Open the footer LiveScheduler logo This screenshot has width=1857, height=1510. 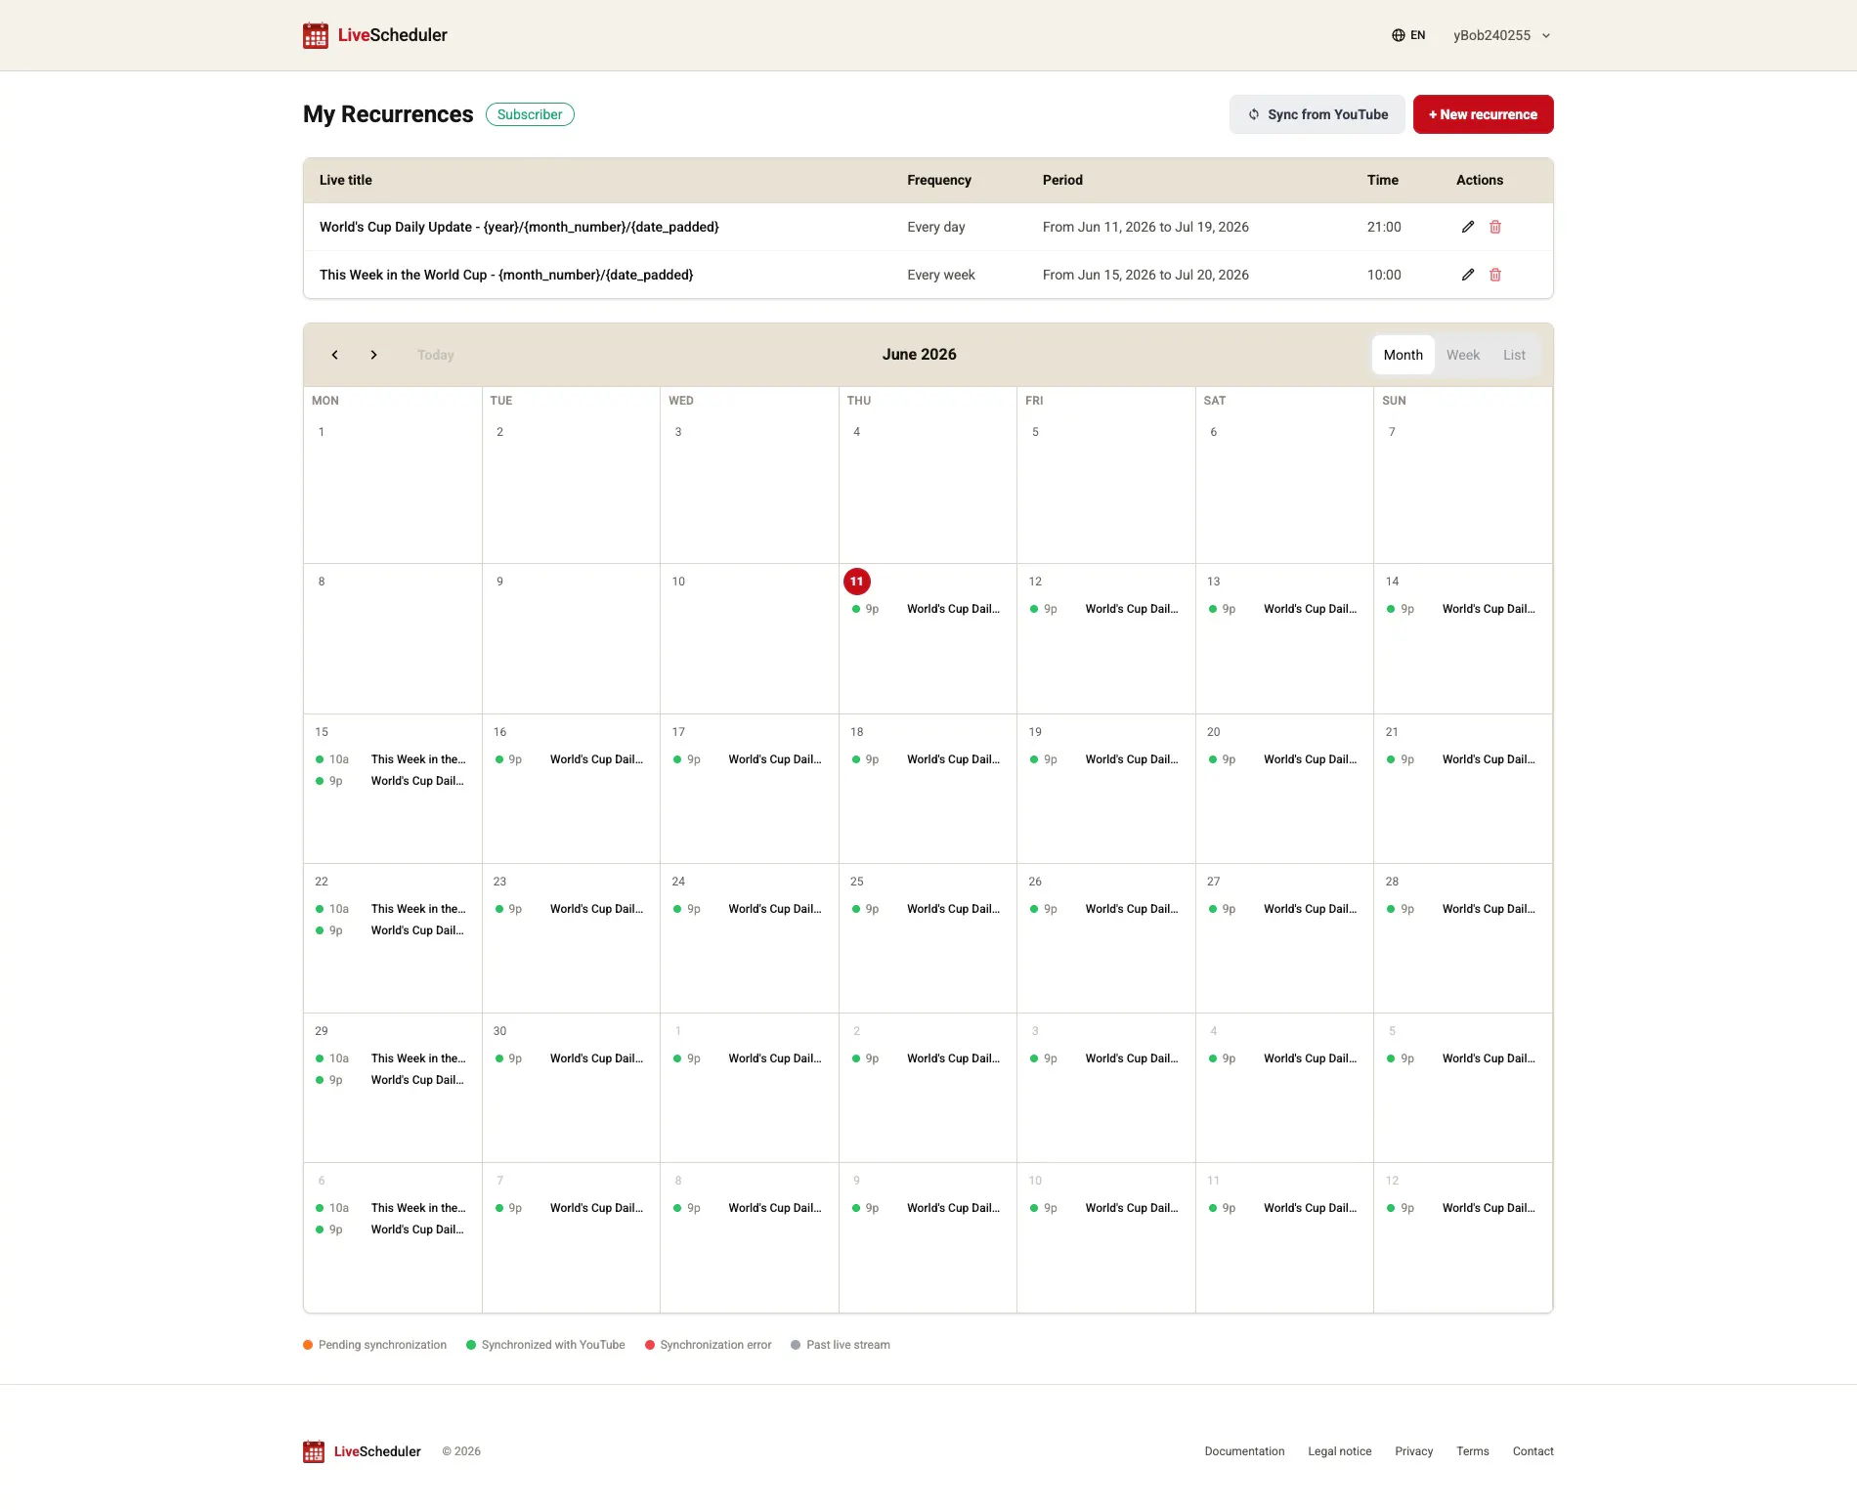tap(362, 1451)
